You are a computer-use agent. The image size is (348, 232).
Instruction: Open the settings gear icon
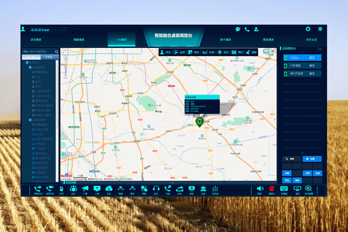point(308,29)
